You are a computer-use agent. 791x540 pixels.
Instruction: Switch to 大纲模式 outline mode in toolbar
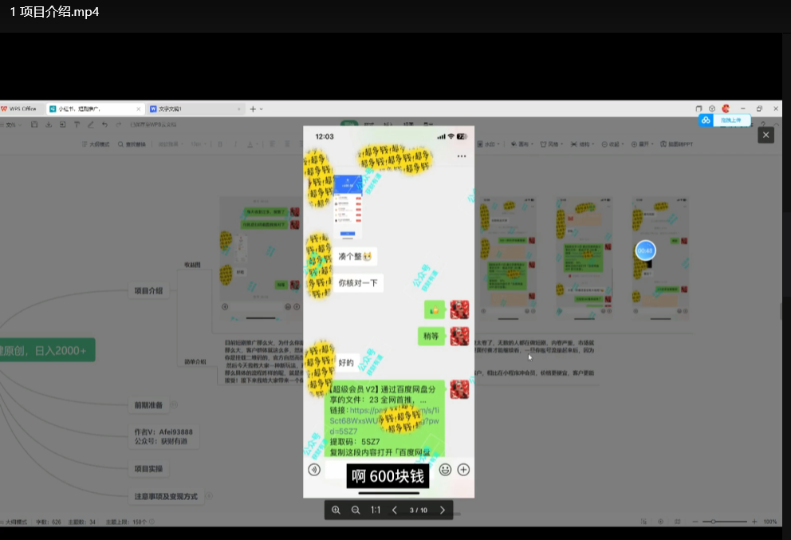tap(96, 144)
